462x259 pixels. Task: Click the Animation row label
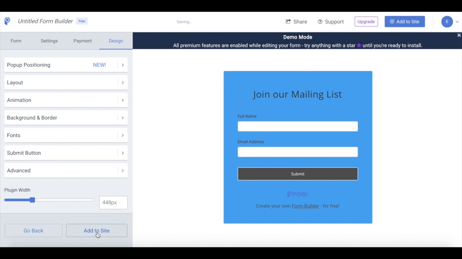pos(19,100)
